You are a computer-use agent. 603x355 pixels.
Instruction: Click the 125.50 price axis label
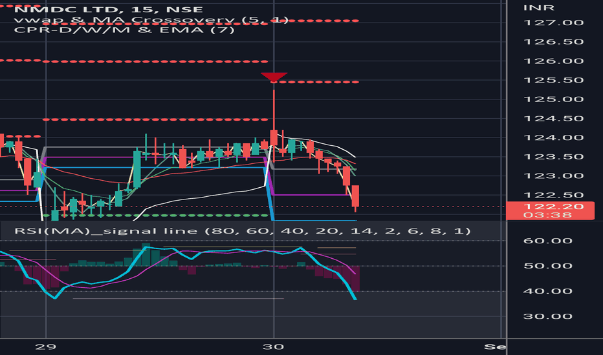coord(553,80)
